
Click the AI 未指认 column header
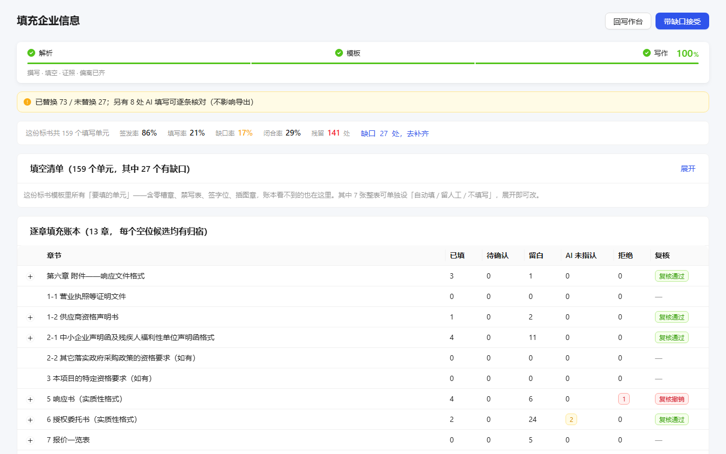pyautogui.click(x=581, y=255)
